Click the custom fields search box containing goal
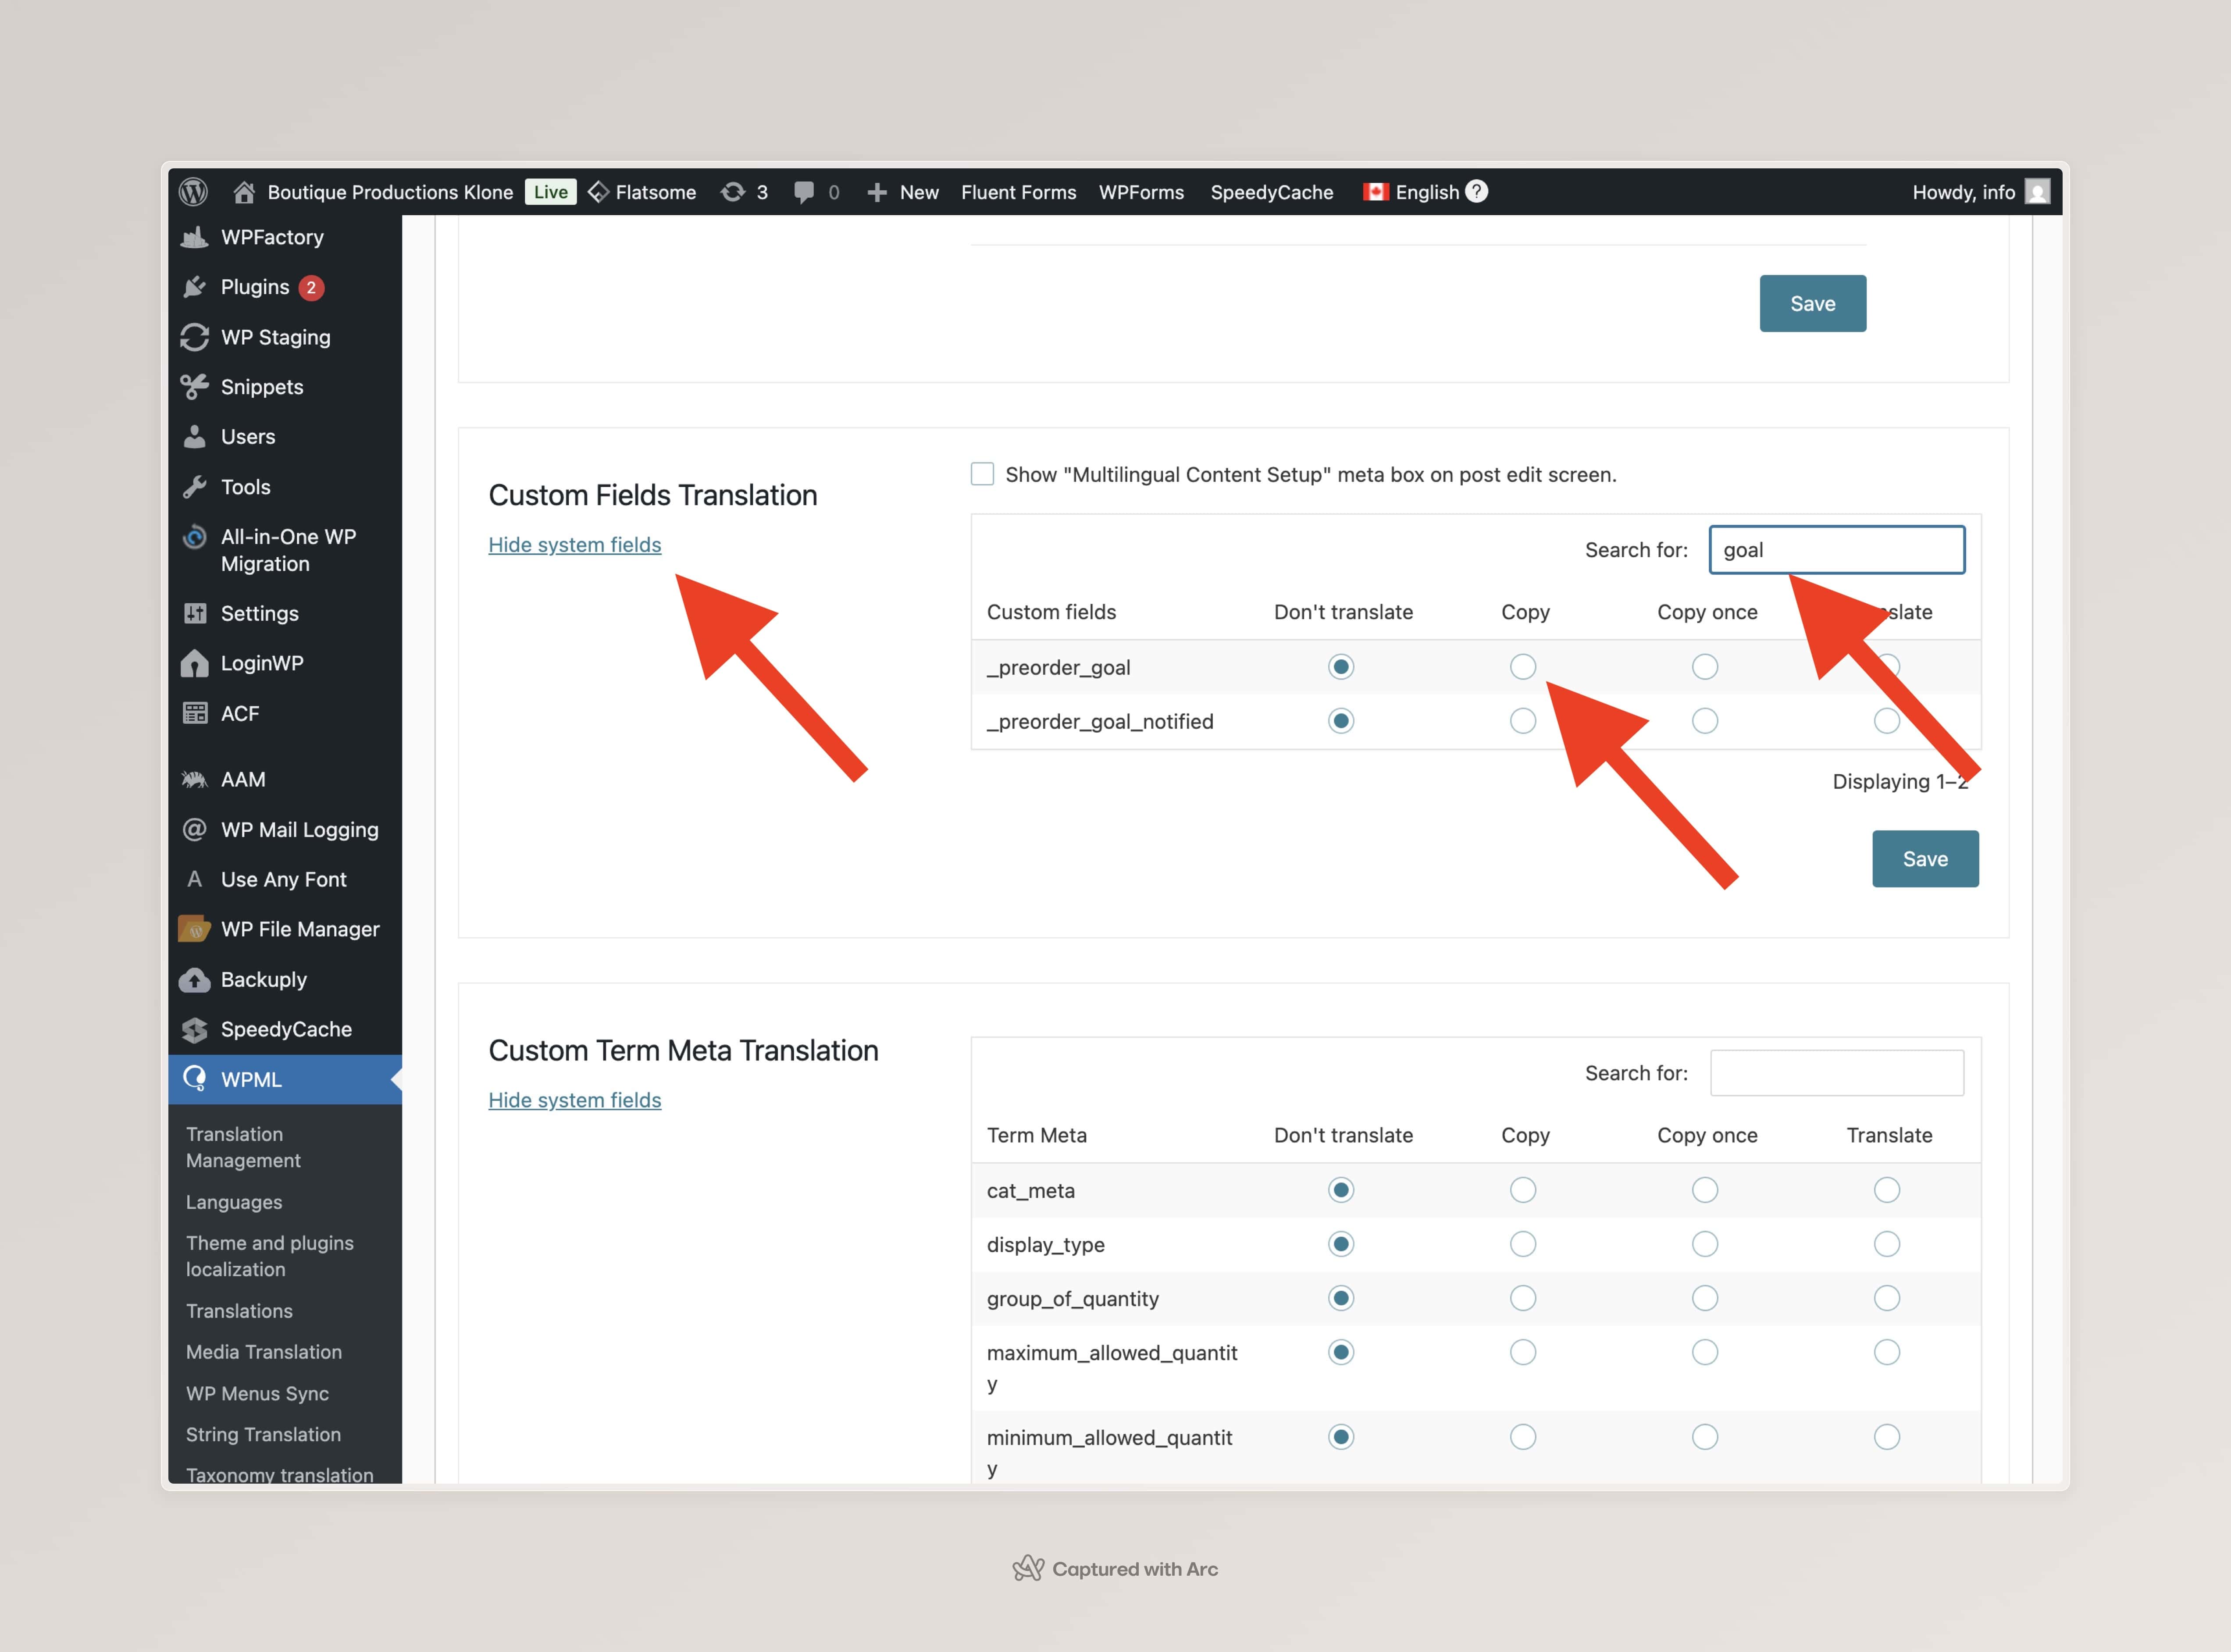 click(x=1836, y=550)
